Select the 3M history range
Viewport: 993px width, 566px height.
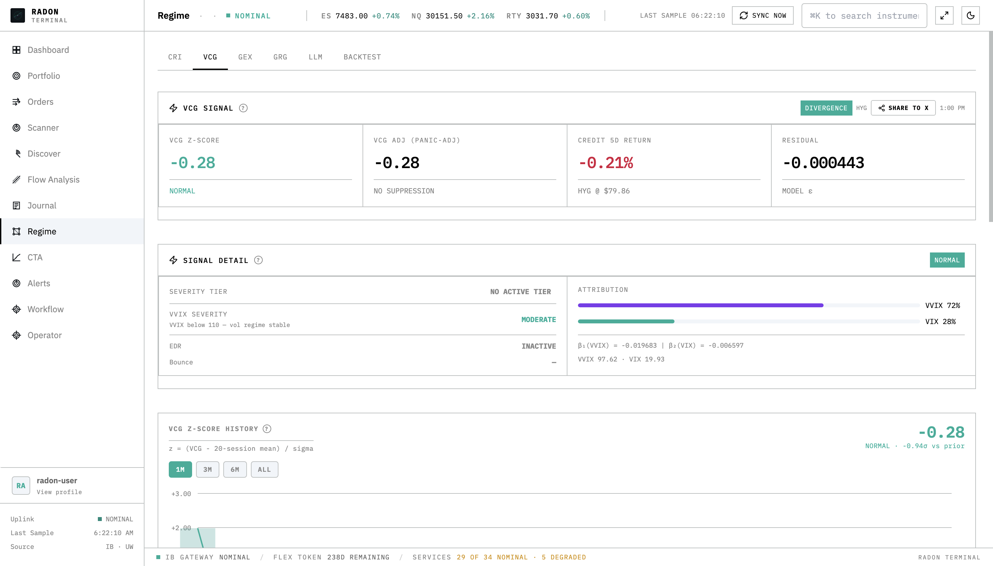tap(208, 469)
